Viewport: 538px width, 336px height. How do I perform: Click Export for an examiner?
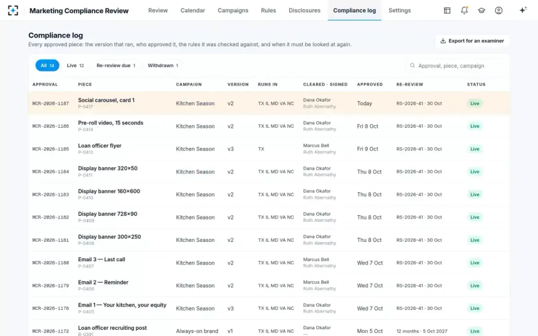(x=472, y=41)
